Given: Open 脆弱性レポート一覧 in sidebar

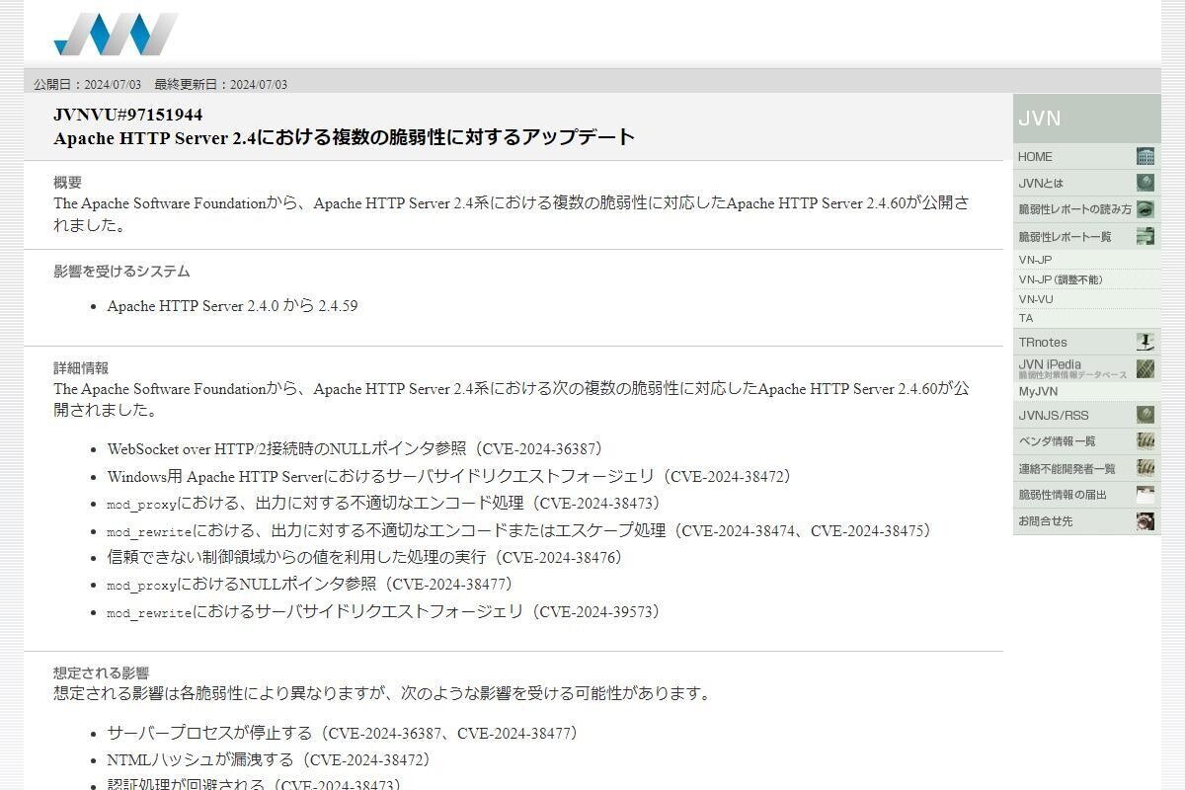Looking at the screenshot, I should (x=1065, y=237).
